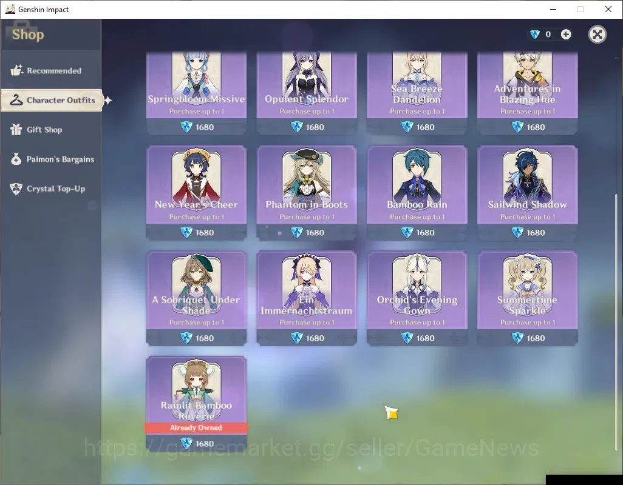Click the Shop title in the sidebar
The height and width of the screenshot is (485, 623).
(28, 35)
